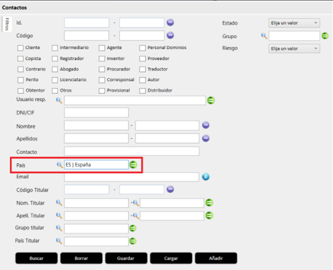Click the magnifier icon next to Grupo
Viewport: 333px width, 270px height.
pyautogui.click(x=264, y=36)
